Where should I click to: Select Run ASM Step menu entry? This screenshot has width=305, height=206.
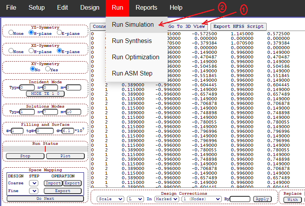click(x=132, y=73)
